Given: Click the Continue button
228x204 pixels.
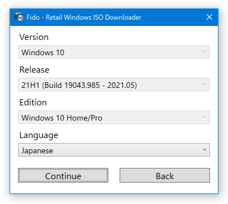Looking at the screenshot, I should [63, 175].
